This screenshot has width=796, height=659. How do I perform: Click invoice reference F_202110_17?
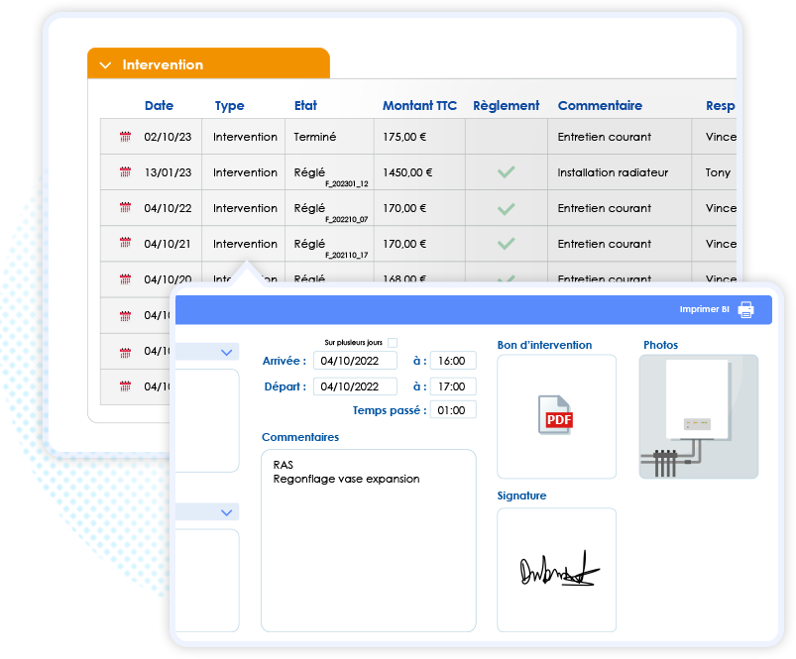tap(347, 255)
